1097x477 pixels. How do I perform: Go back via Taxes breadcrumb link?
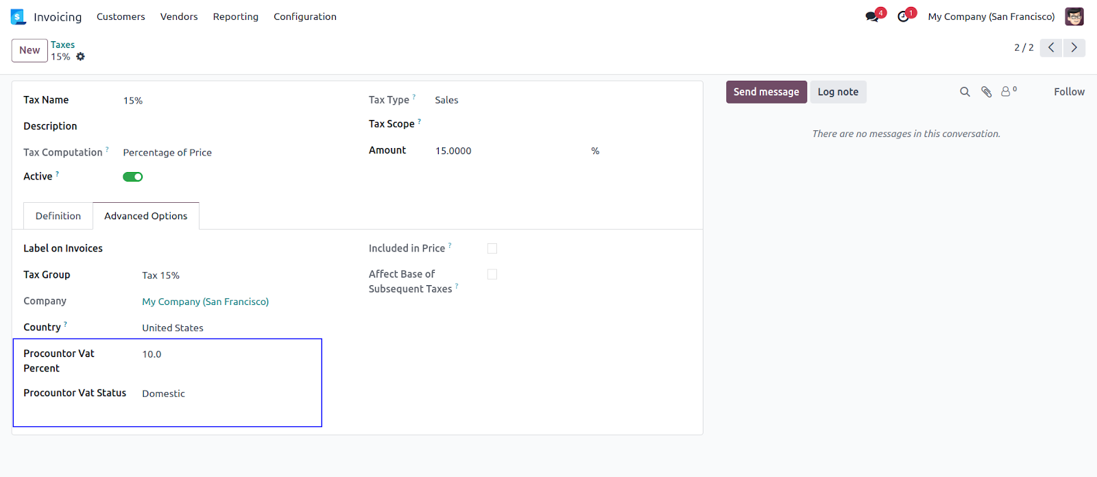pos(62,45)
